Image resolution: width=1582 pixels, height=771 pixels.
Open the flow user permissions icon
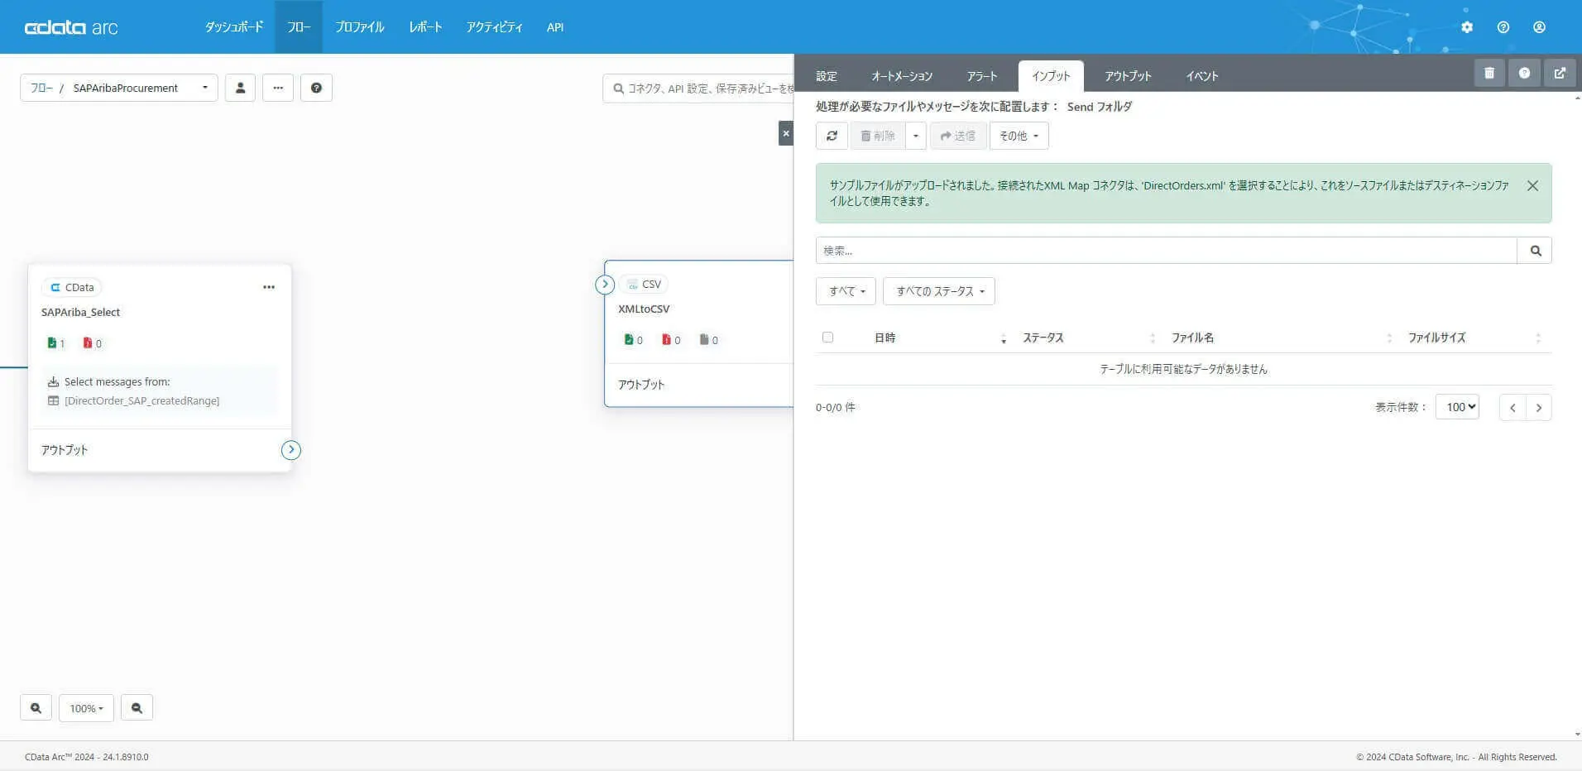240,88
